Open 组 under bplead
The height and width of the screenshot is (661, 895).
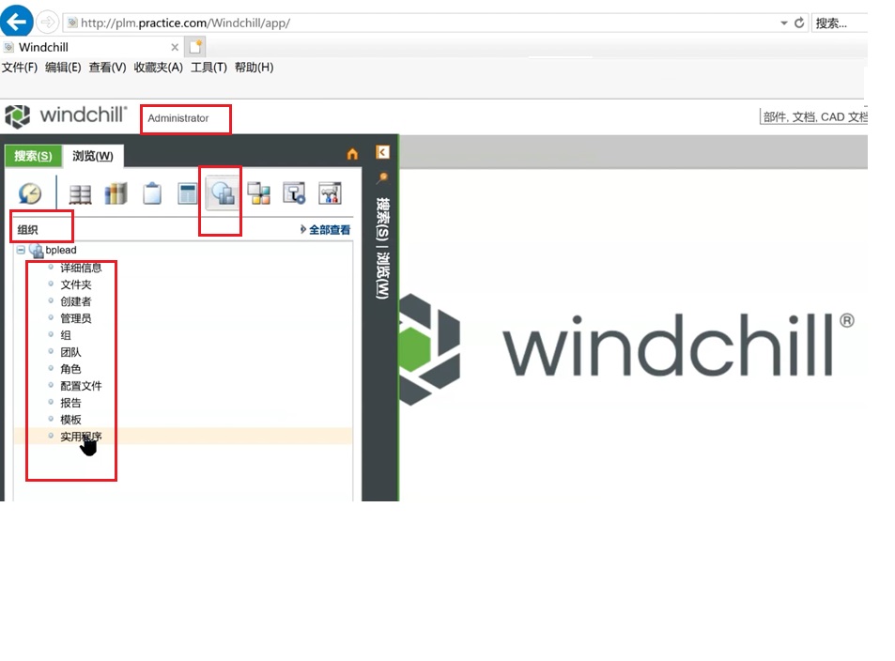click(x=66, y=335)
